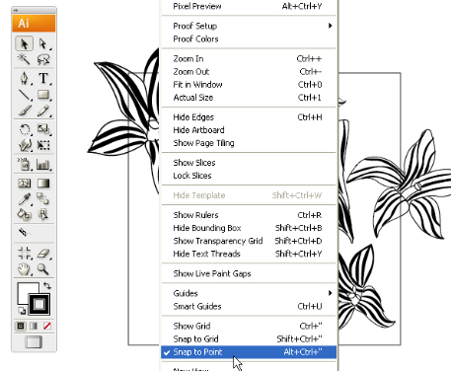Toggle Smart Guides menu item
451x371 pixels.
click(x=249, y=306)
